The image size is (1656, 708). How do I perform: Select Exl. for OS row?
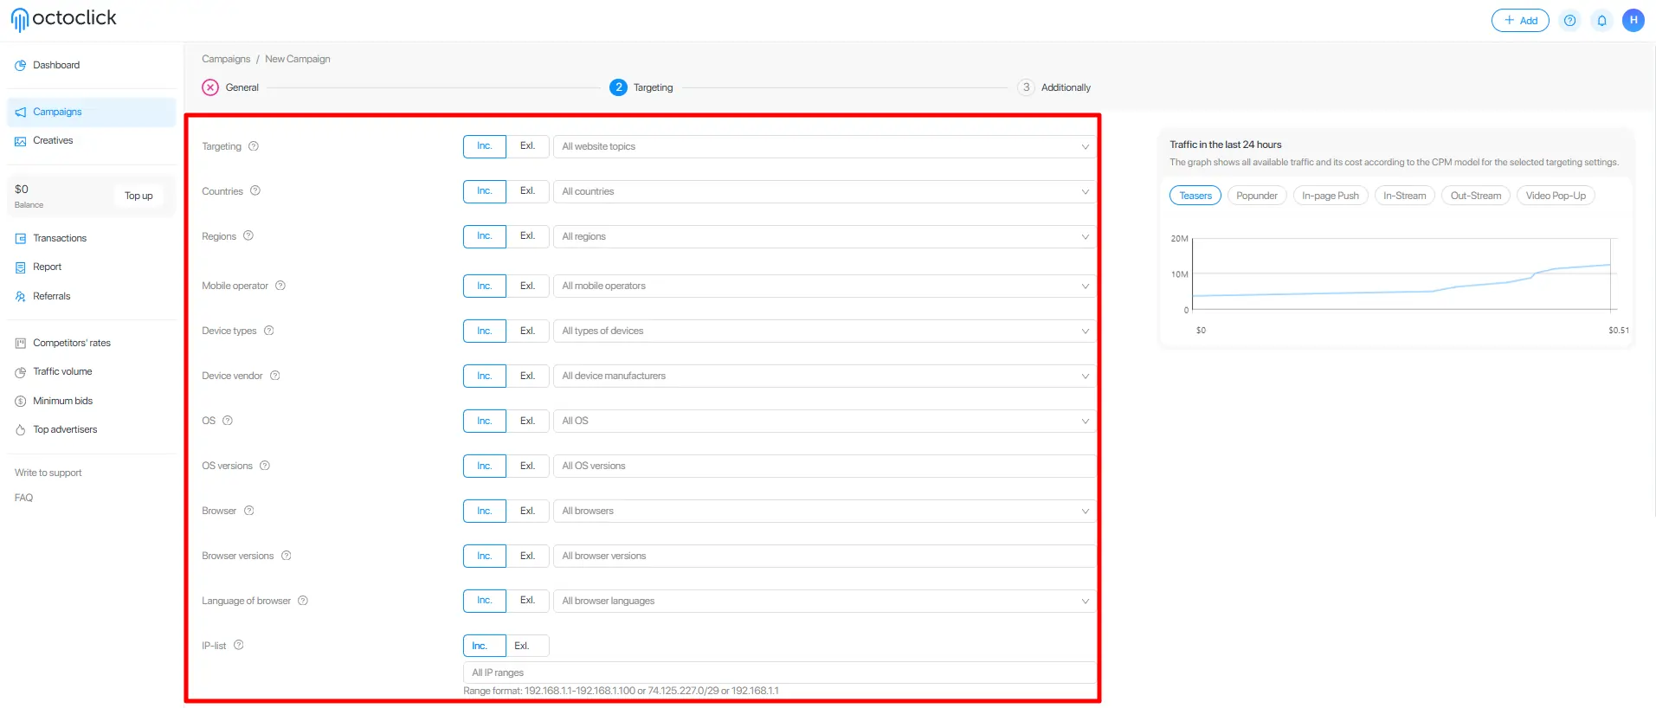tap(527, 421)
